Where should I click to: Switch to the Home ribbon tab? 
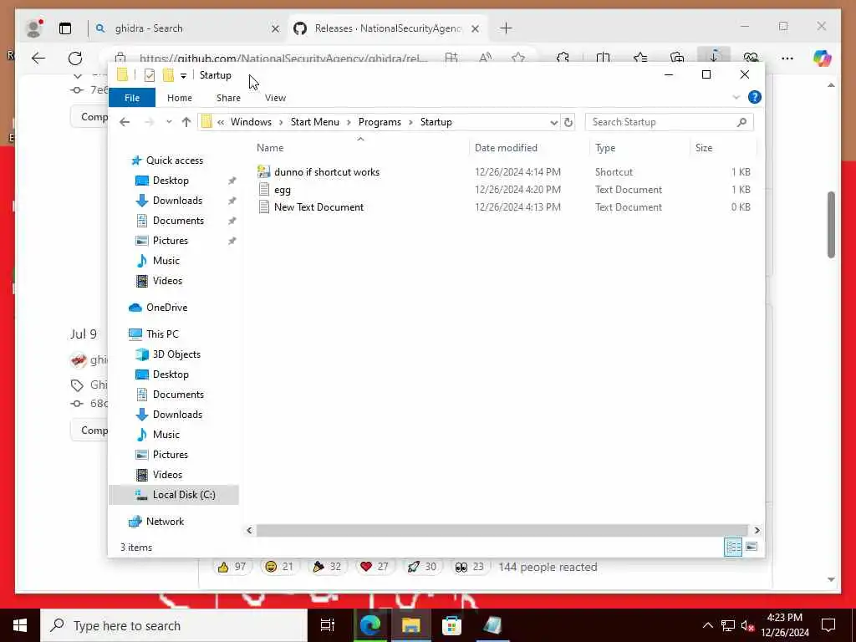point(180,98)
